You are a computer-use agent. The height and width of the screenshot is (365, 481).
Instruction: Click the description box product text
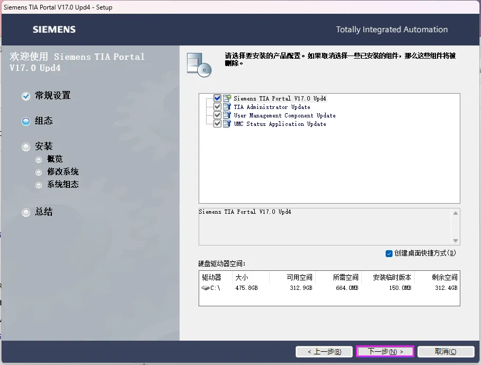point(245,212)
